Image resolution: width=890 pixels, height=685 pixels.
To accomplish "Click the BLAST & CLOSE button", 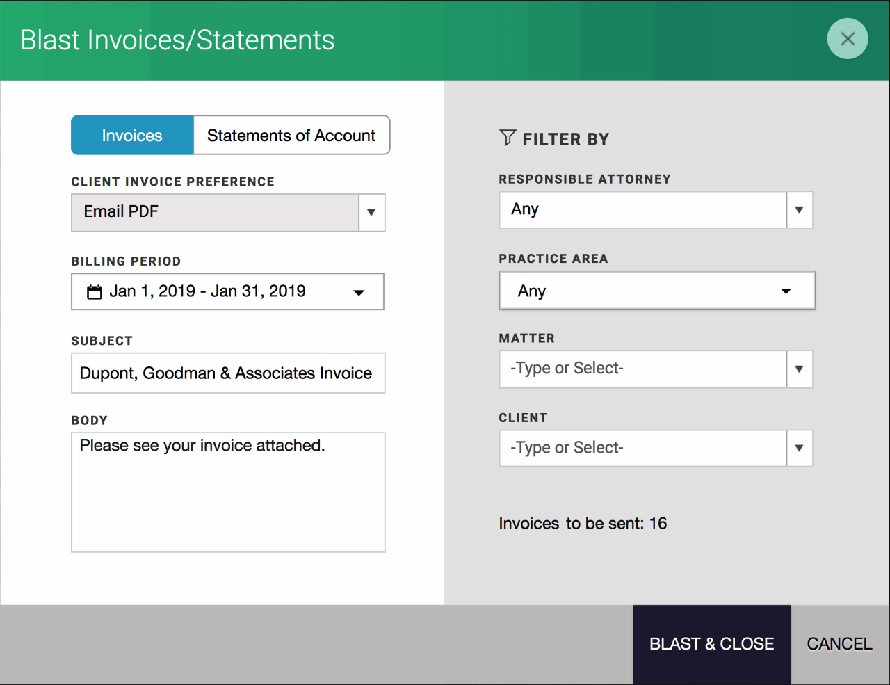I will 711,644.
